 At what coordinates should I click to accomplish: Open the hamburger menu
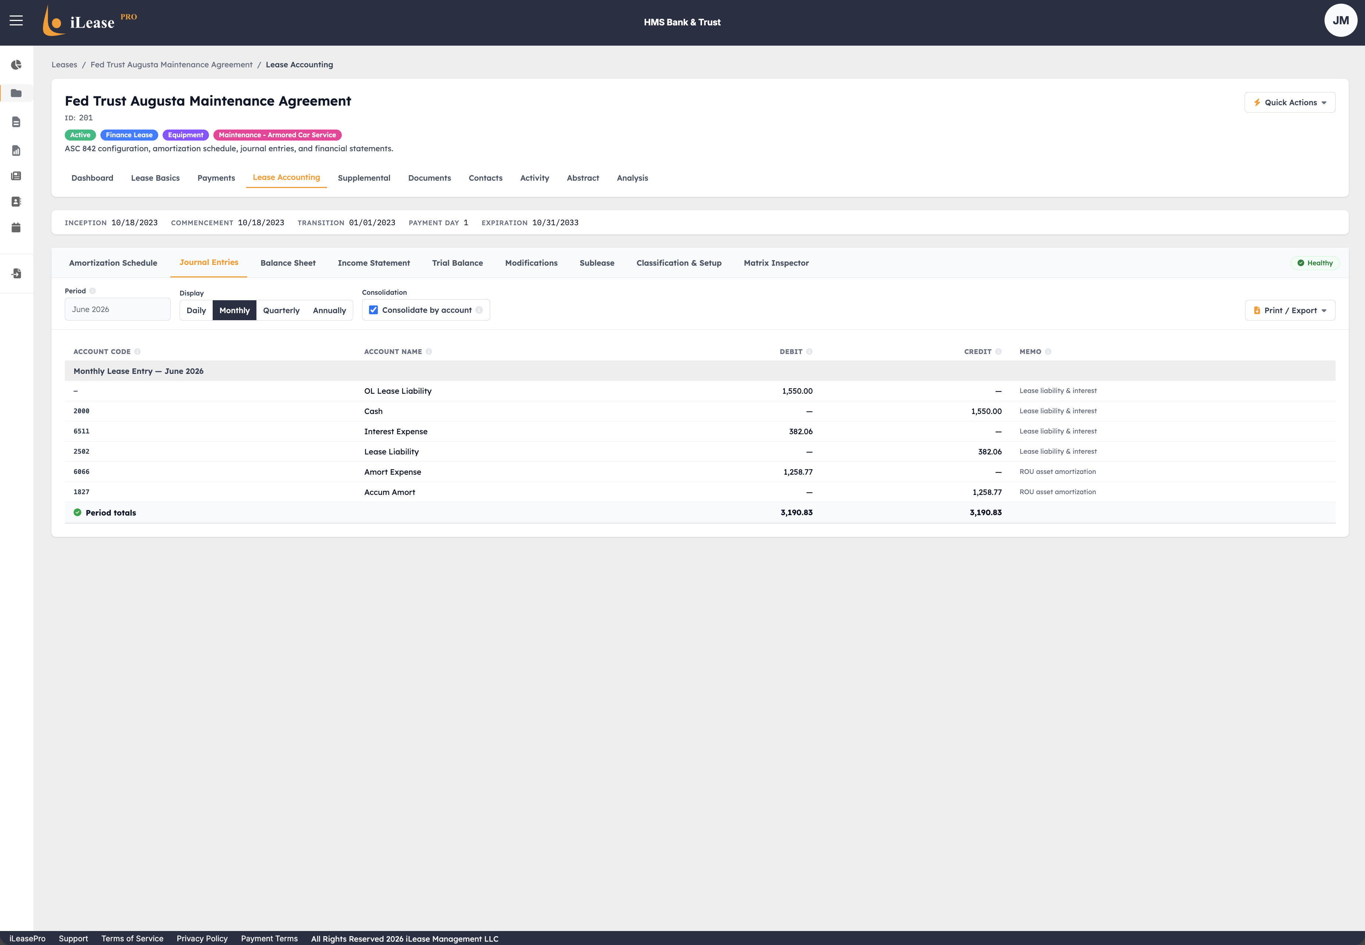tap(16, 21)
